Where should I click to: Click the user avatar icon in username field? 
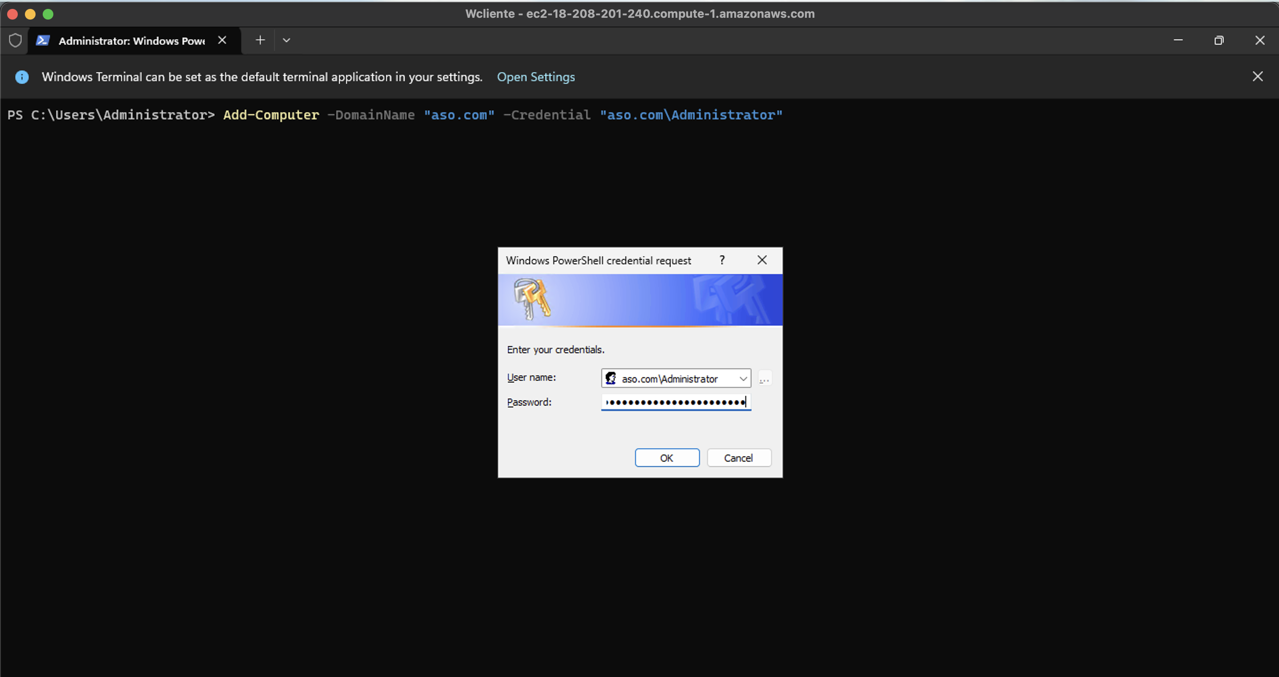point(611,379)
